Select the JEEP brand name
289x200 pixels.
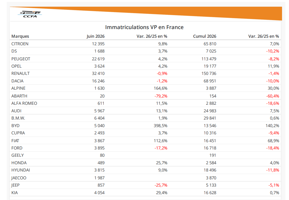[x=15, y=185]
